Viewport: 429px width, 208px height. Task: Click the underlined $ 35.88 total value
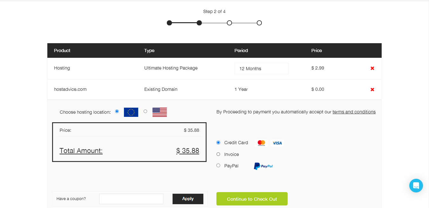[188, 151]
